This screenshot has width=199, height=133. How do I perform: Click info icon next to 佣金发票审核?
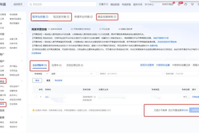click(x=115, y=17)
